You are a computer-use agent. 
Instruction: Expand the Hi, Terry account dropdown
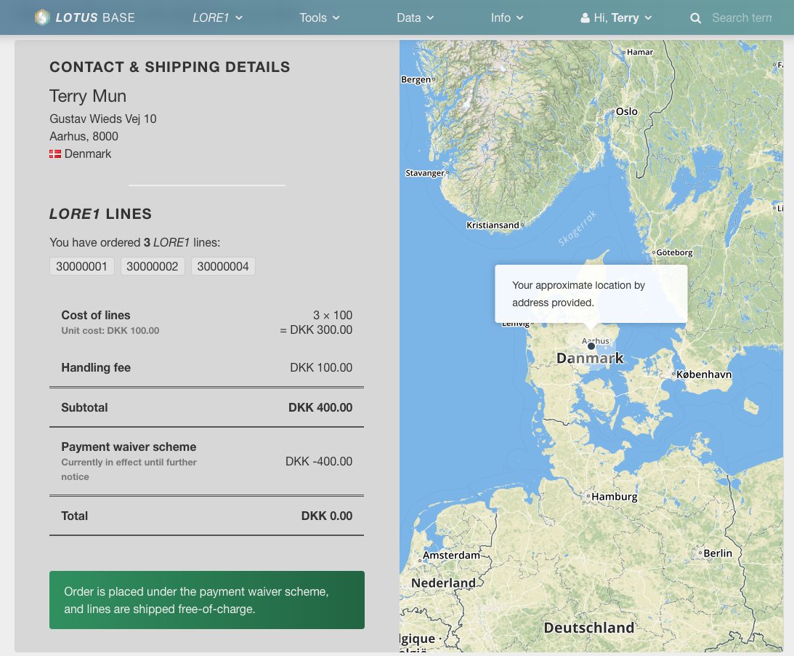pyautogui.click(x=649, y=17)
